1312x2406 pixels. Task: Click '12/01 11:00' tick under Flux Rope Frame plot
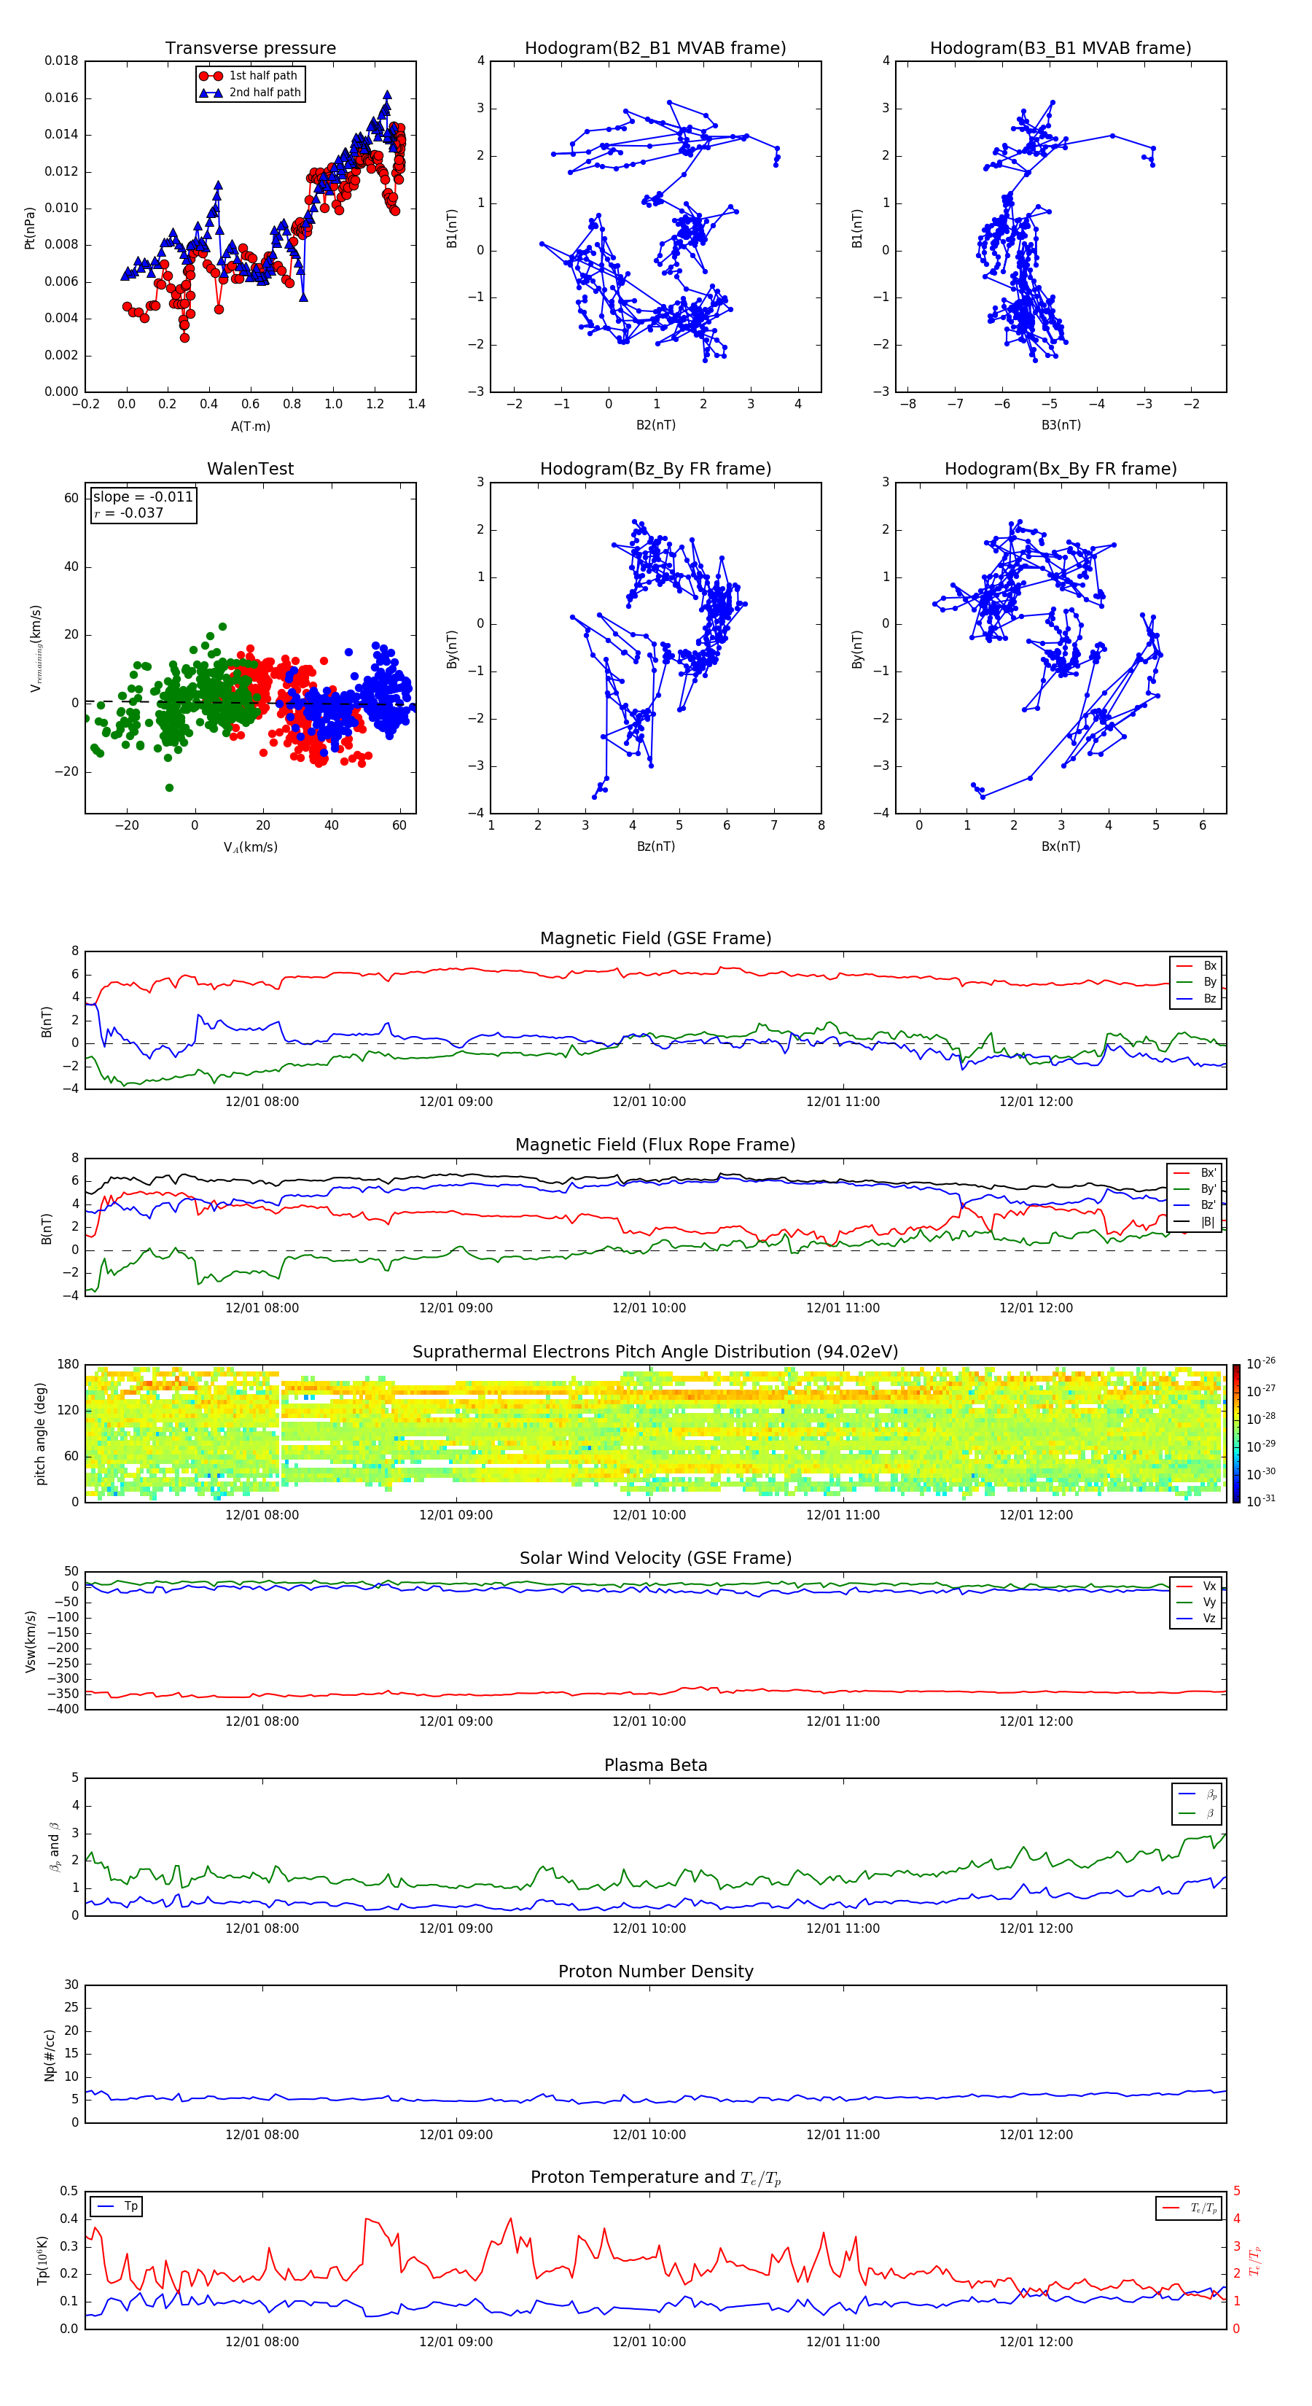coord(843,1309)
